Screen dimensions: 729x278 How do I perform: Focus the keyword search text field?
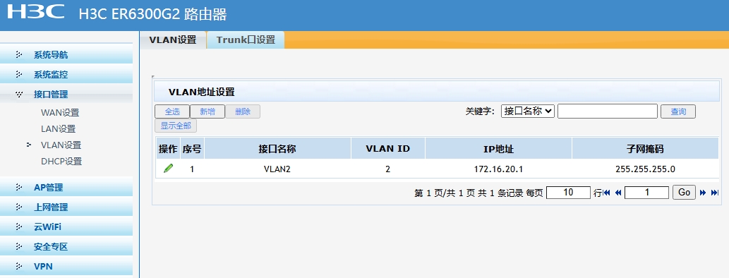[x=607, y=111]
